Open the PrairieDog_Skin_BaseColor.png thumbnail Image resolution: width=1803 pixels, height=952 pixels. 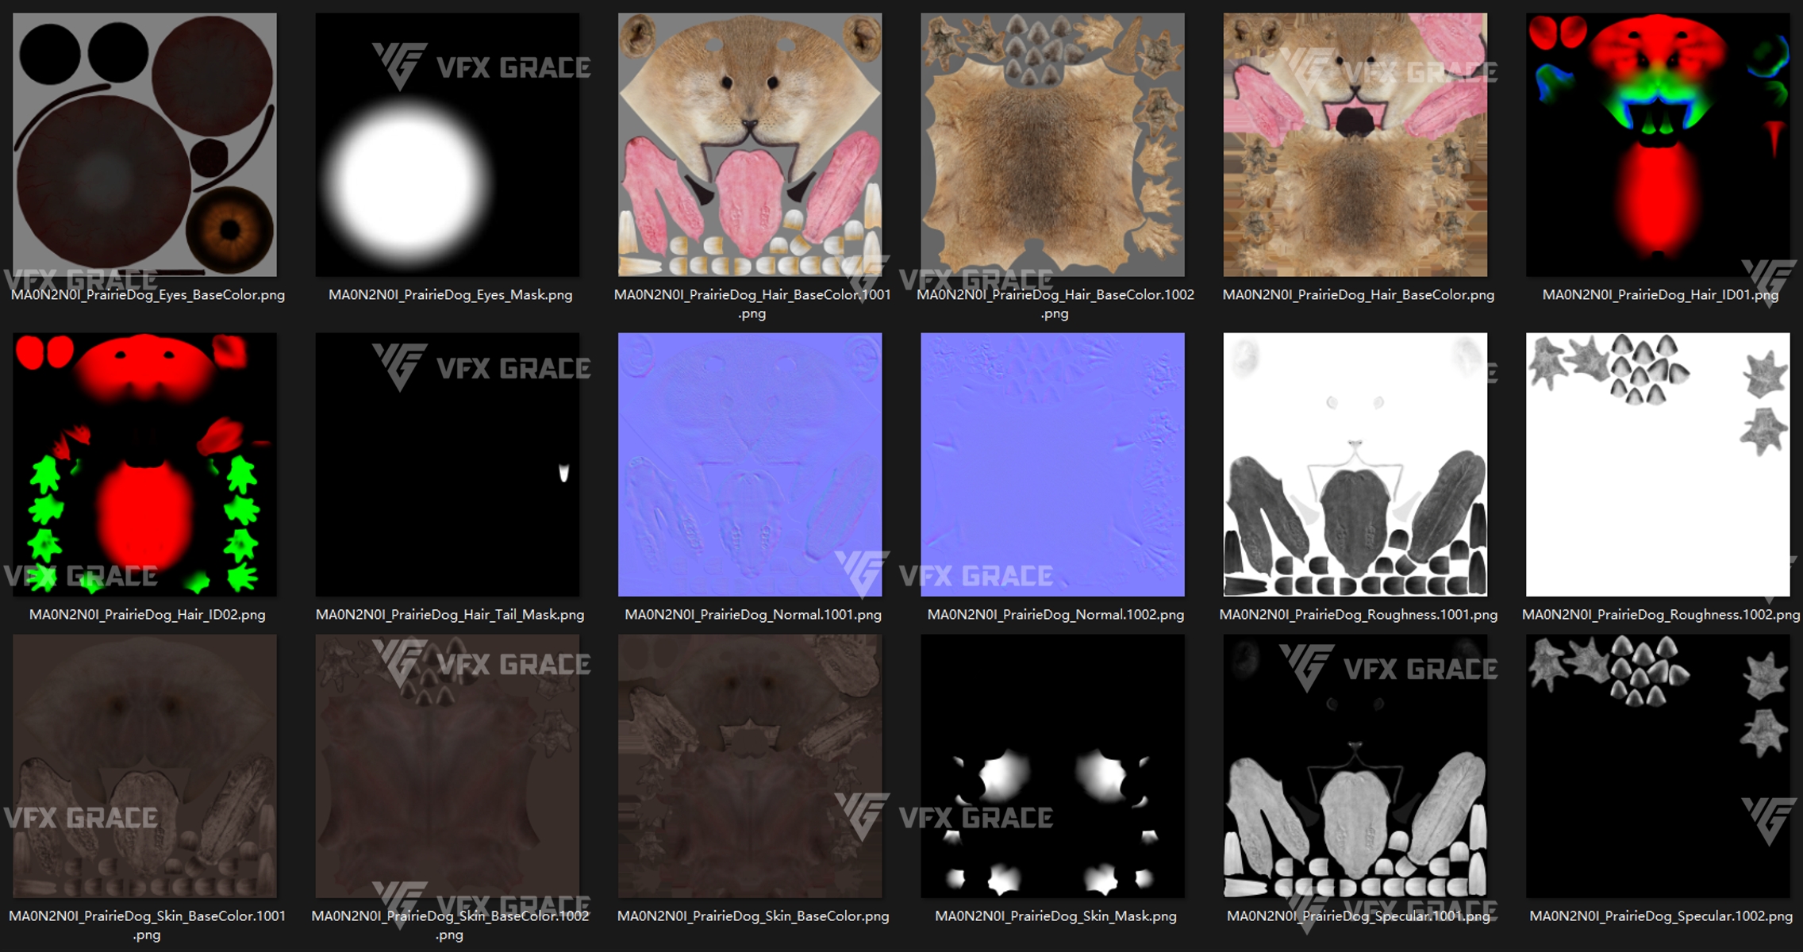(750, 766)
